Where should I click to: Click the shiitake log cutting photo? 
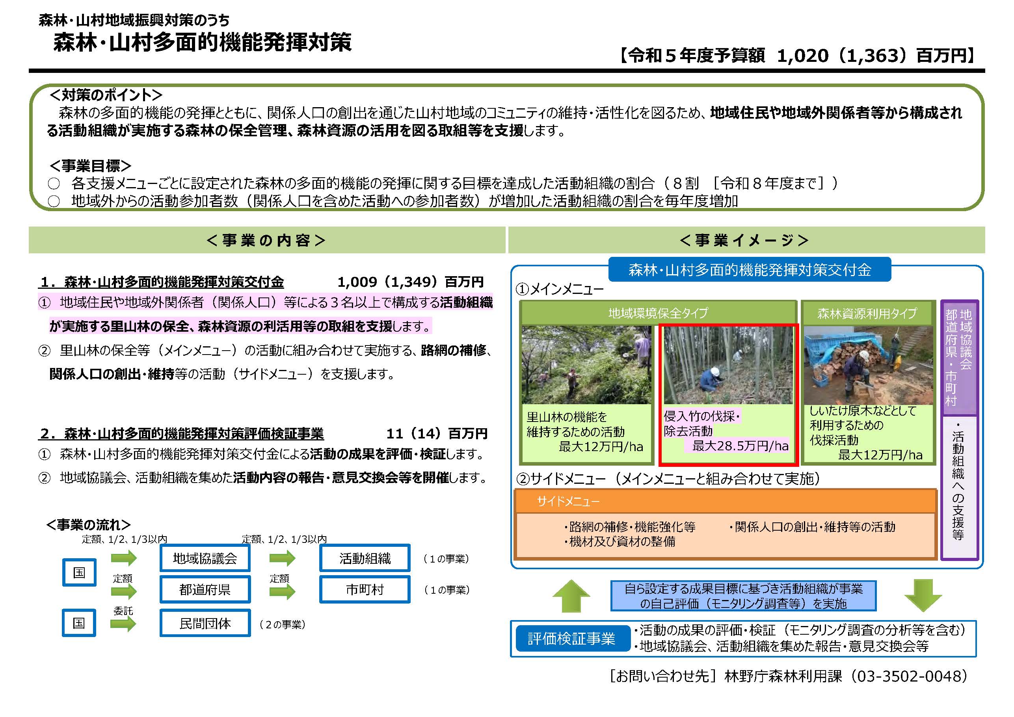point(868,365)
